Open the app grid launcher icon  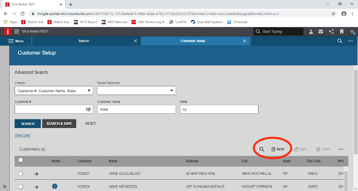coord(17,31)
